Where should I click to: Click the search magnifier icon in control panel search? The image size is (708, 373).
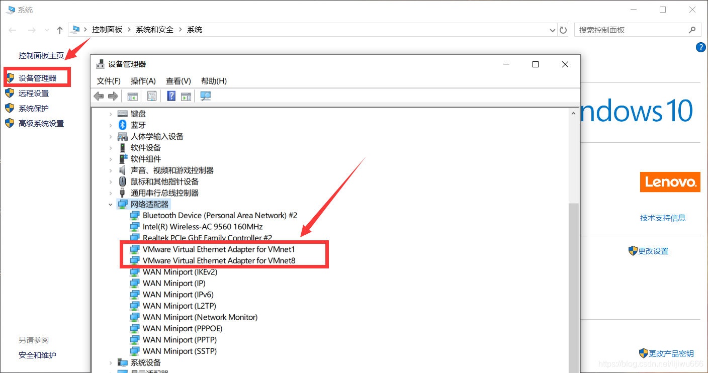coord(692,30)
